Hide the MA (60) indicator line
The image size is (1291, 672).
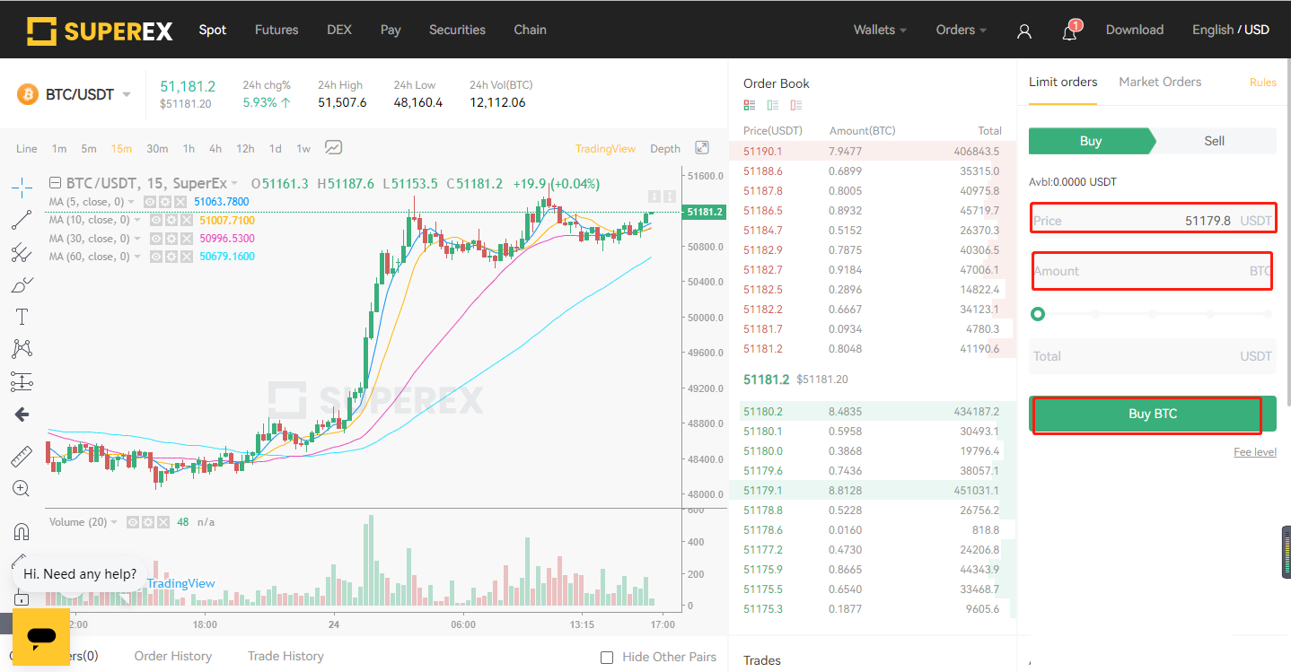[154, 257]
